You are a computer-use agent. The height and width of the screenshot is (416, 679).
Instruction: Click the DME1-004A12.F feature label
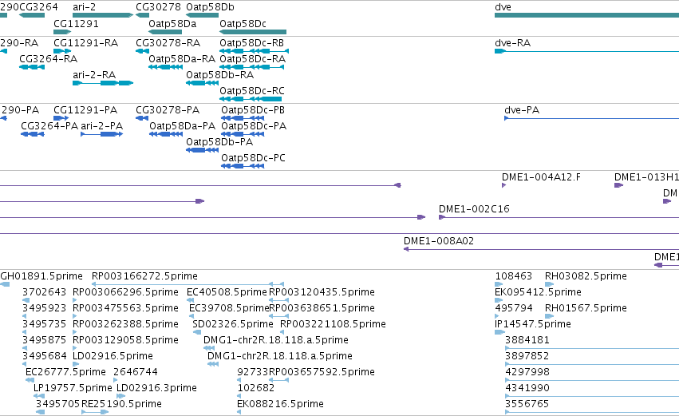pos(541,177)
